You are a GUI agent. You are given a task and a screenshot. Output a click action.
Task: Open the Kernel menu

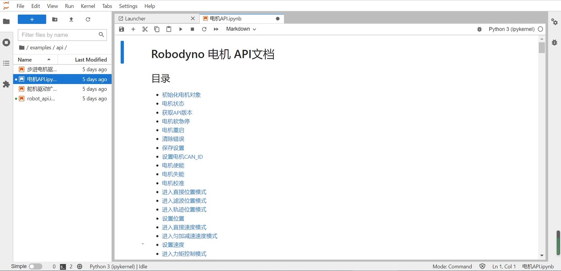[x=88, y=6]
